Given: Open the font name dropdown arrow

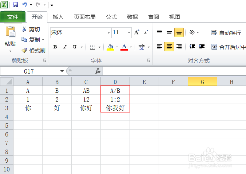Looking at the screenshot, I should (108, 33).
